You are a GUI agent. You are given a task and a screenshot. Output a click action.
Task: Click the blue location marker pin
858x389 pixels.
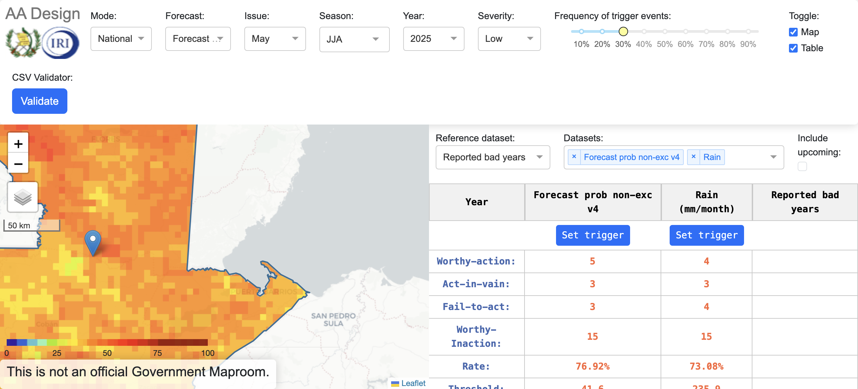[93, 242]
